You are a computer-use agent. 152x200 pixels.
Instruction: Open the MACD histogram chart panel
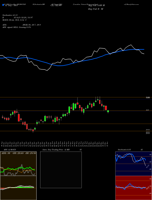point(18,188)
